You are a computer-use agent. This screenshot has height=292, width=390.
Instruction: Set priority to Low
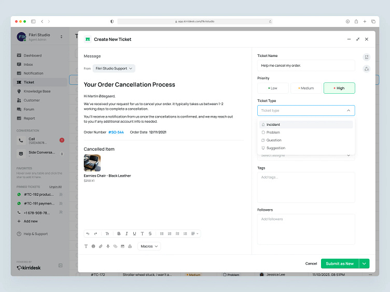273,88
